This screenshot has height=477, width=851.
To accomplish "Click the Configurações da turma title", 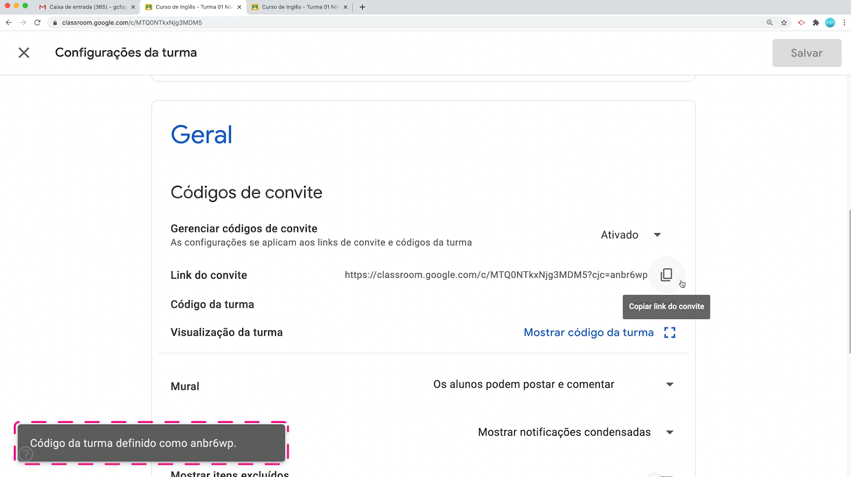I will 126,53.
